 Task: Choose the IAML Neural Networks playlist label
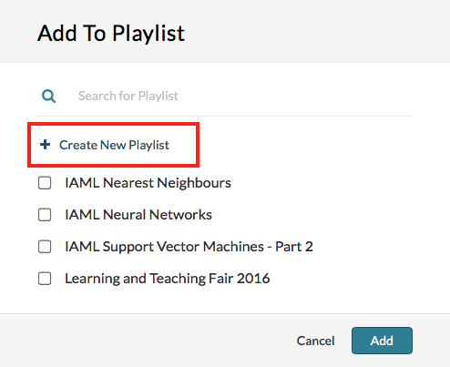[138, 215]
